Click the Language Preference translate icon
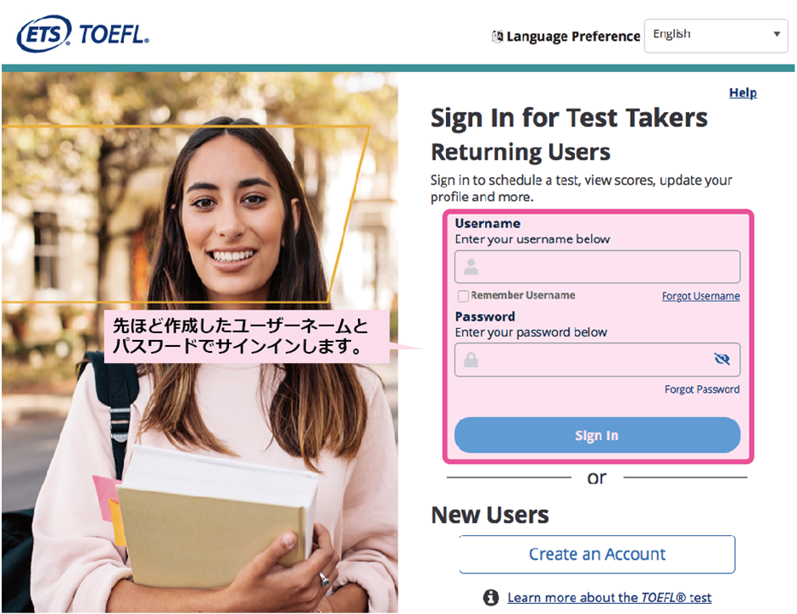The image size is (797, 614). point(497,36)
